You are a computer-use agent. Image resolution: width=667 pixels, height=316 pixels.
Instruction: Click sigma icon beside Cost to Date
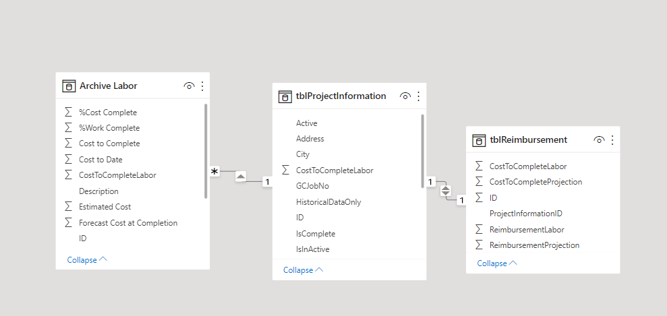pos(68,159)
